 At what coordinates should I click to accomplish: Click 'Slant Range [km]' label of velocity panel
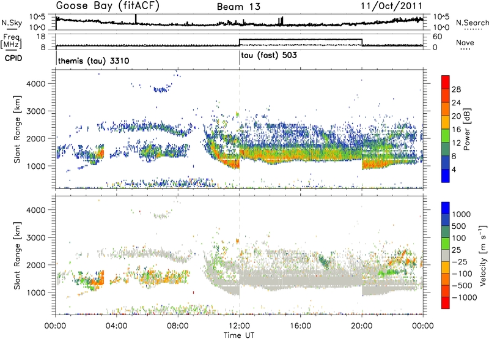17,255
